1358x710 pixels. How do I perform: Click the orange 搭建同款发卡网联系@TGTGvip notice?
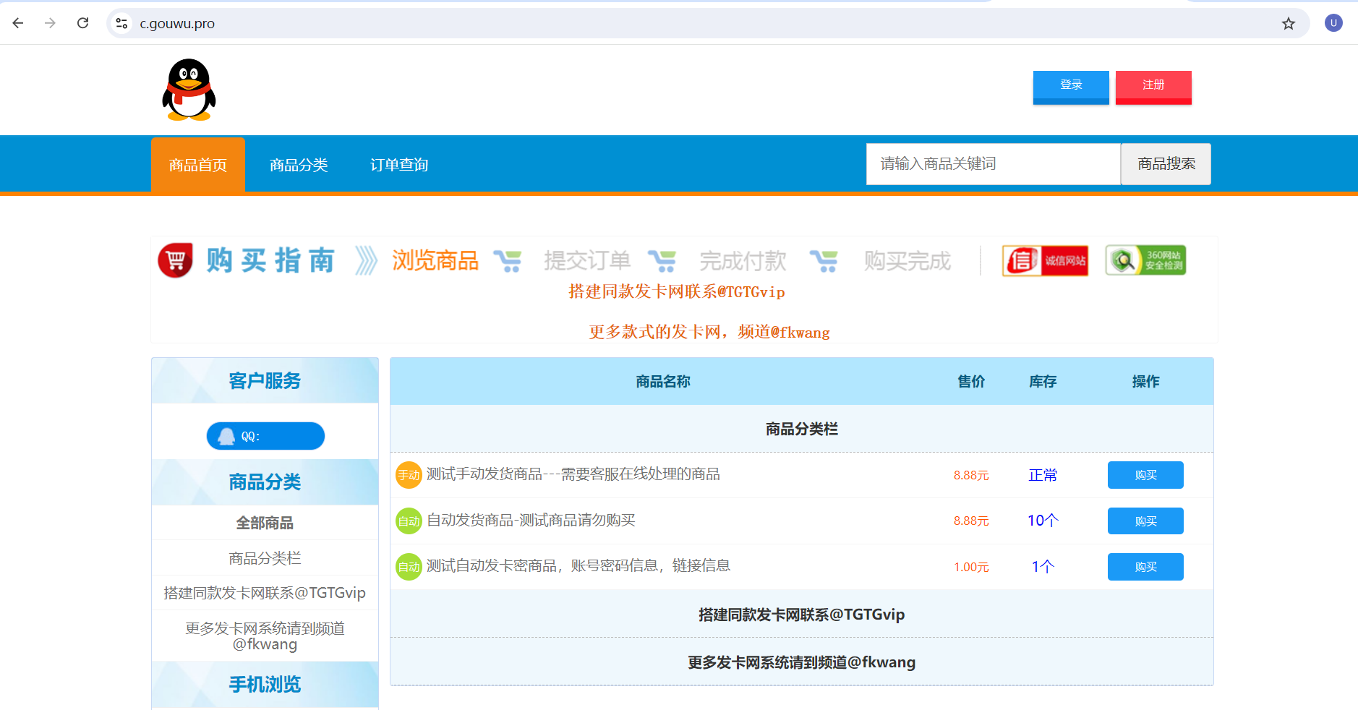pos(677,291)
